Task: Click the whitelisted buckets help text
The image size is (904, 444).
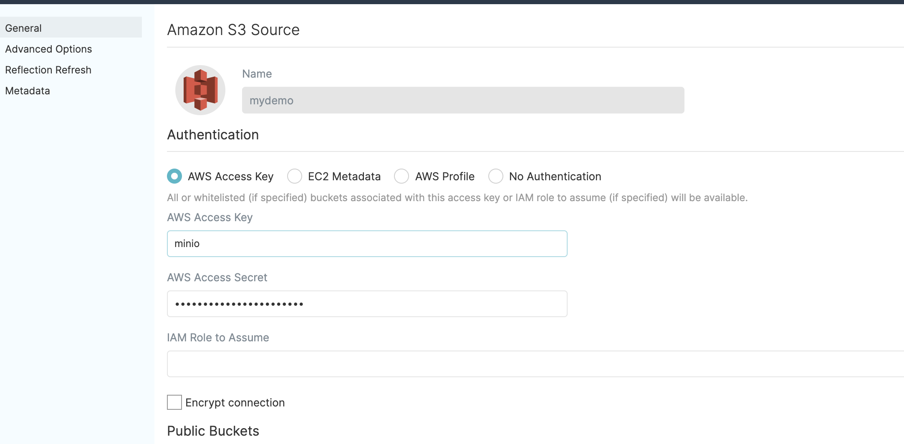Action: pos(457,197)
